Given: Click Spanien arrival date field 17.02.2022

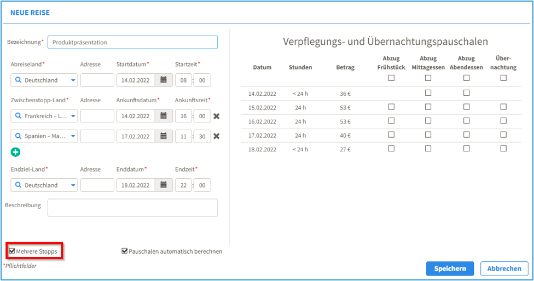Looking at the screenshot, I should click(x=136, y=137).
